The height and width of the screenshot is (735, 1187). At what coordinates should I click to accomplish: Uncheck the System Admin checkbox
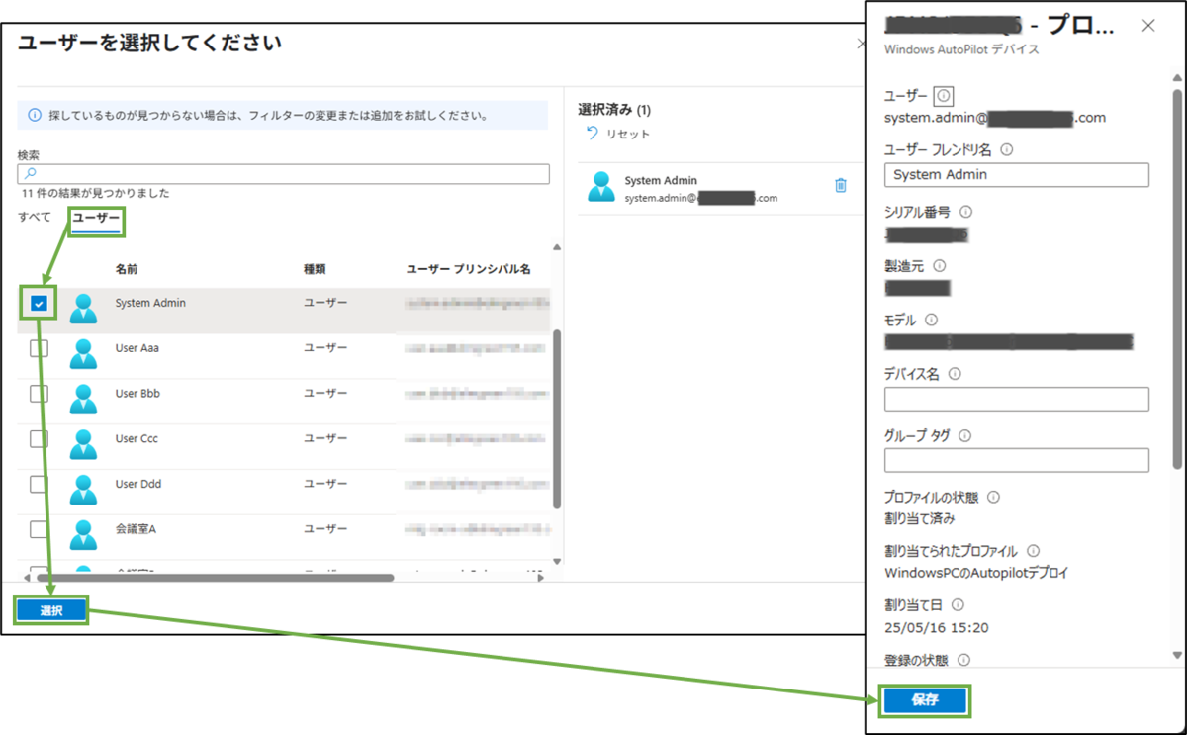coord(39,304)
